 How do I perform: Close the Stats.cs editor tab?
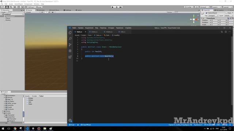[86, 32]
